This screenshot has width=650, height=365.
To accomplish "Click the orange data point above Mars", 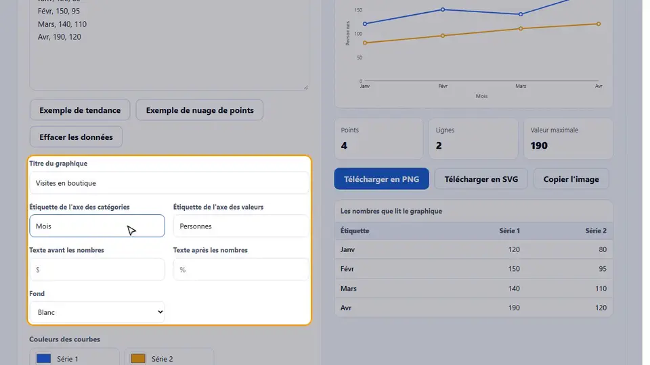I will [521, 28].
